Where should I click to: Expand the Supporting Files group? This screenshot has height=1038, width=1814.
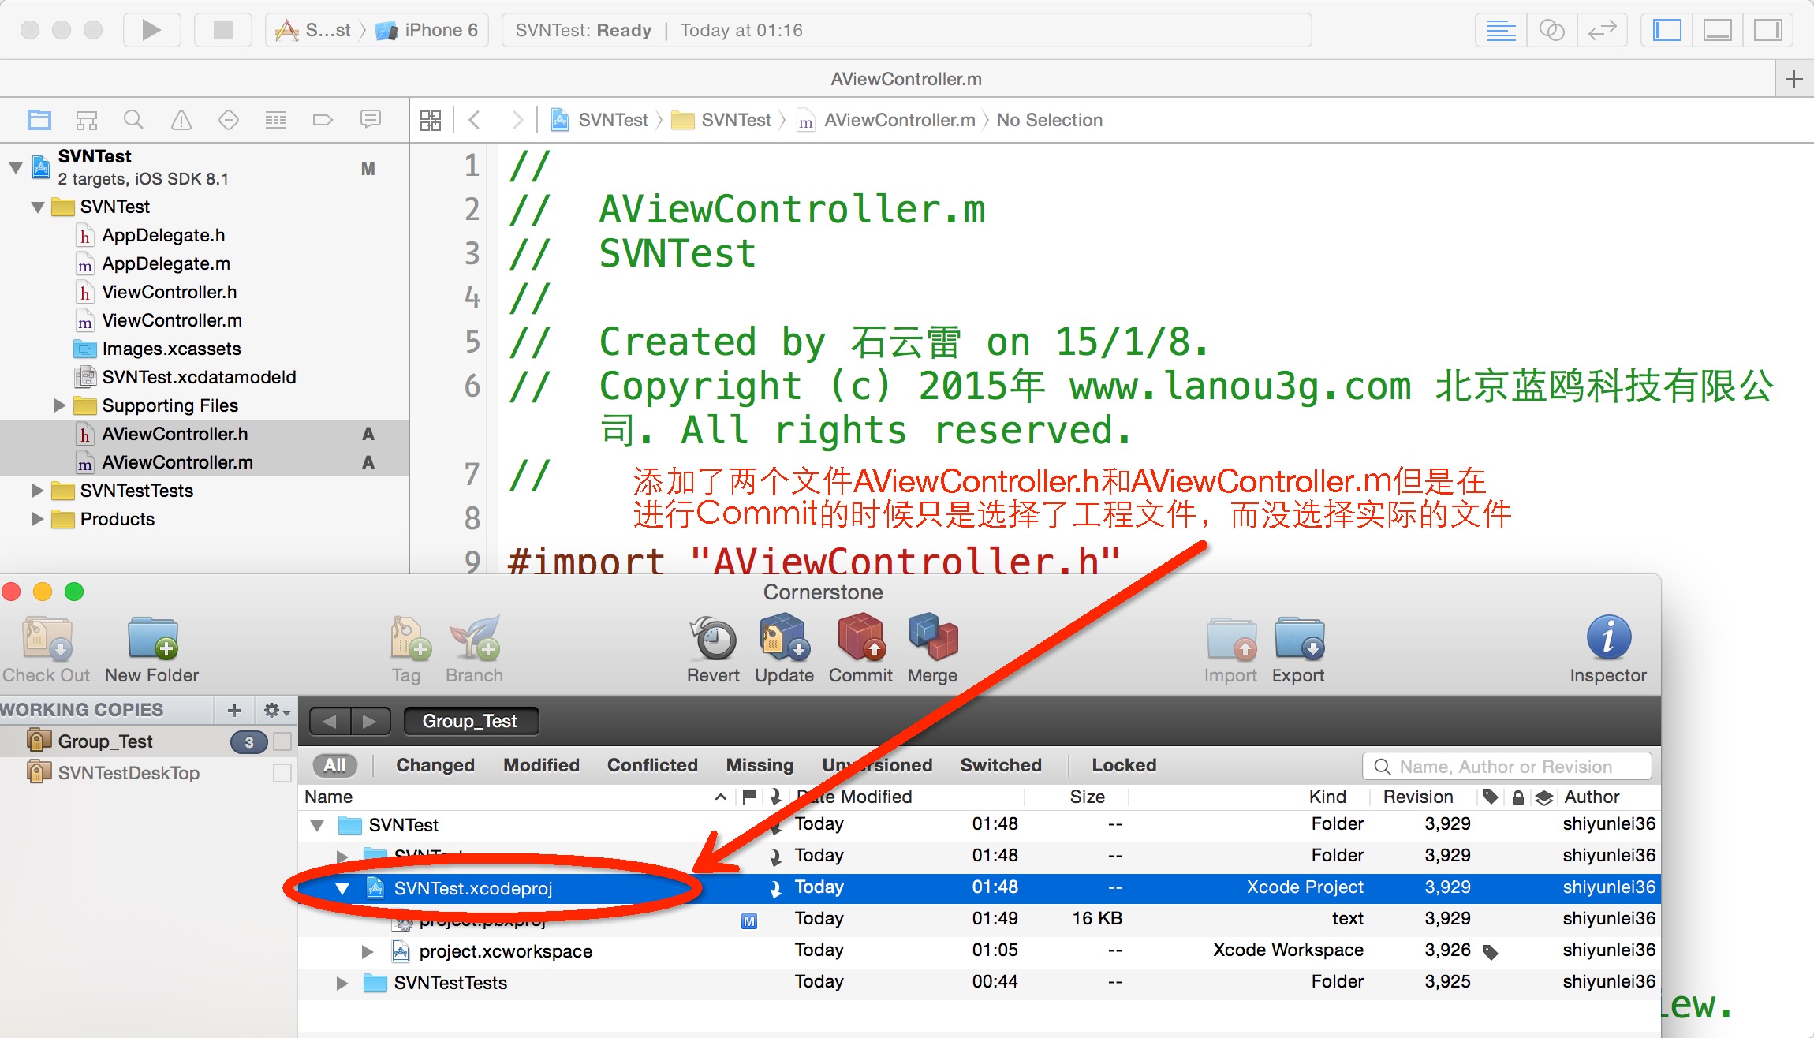(x=60, y=405)
